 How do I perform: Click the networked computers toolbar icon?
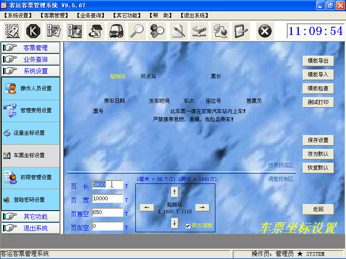pyautogui.click(x=220, y=31)
